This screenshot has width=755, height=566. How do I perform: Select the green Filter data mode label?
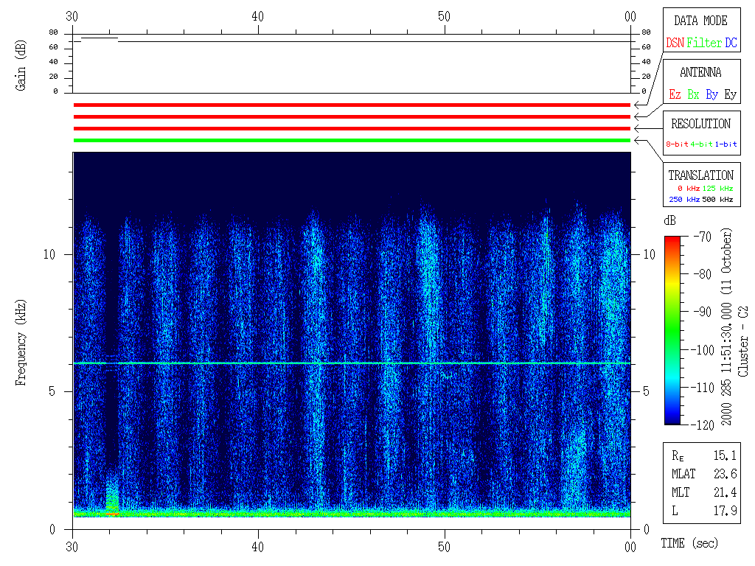[x=704, y=43]
